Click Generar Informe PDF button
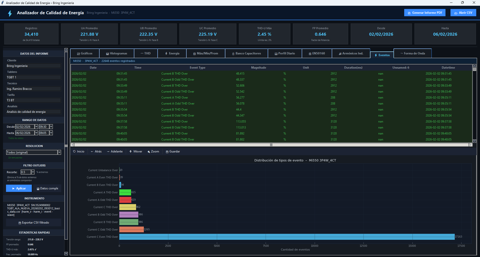The width and height of the screenshot is (480, 257). (424, 13)
